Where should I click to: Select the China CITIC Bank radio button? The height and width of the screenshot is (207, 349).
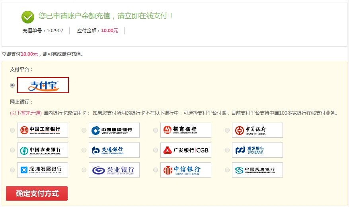click(156, 170)
